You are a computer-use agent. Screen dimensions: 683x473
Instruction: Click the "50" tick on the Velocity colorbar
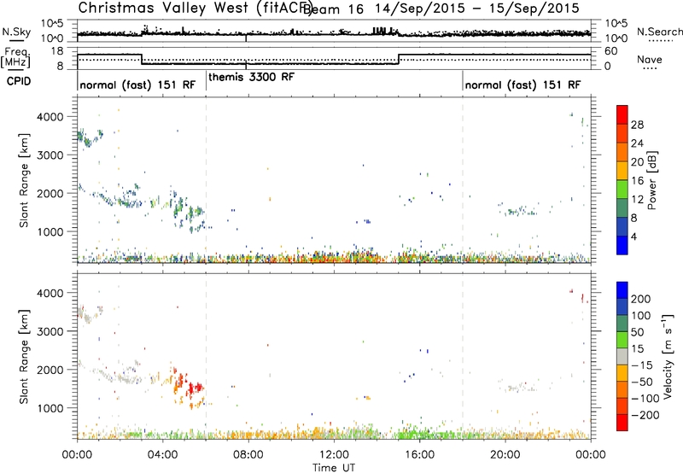tap(637, 332)
